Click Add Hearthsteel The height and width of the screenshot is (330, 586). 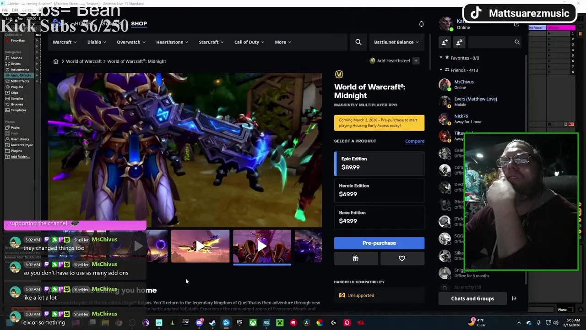click(390, 61)
